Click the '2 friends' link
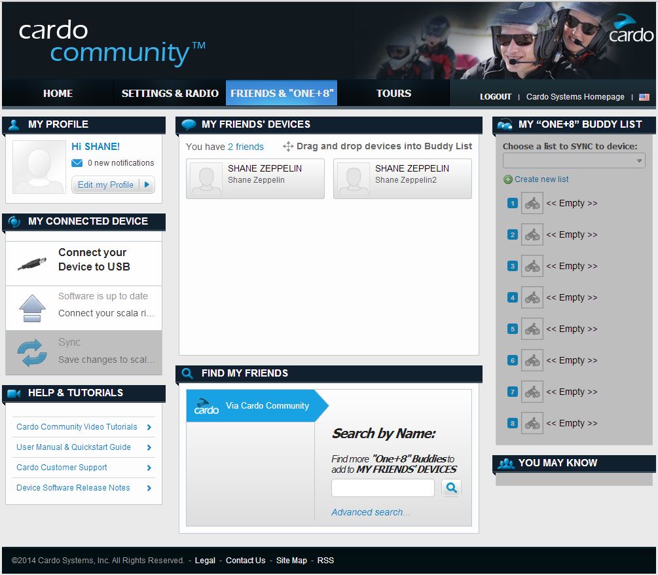658x575 pixels. pyautogui.click(x=246, y=147)
